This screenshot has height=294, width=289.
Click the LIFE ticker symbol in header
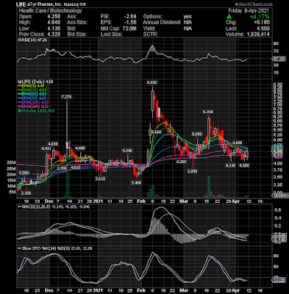click(21, 4)
